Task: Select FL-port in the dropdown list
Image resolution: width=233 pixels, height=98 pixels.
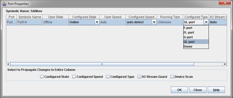Action: point(196,33)
